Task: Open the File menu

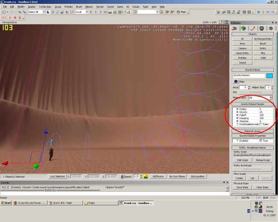Action: tap(5, 7)
